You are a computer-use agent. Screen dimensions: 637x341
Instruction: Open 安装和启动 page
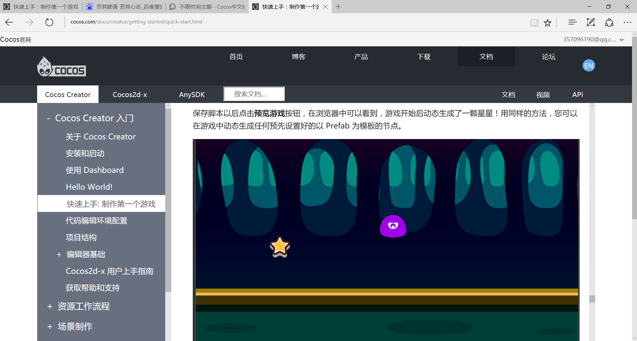85,154
